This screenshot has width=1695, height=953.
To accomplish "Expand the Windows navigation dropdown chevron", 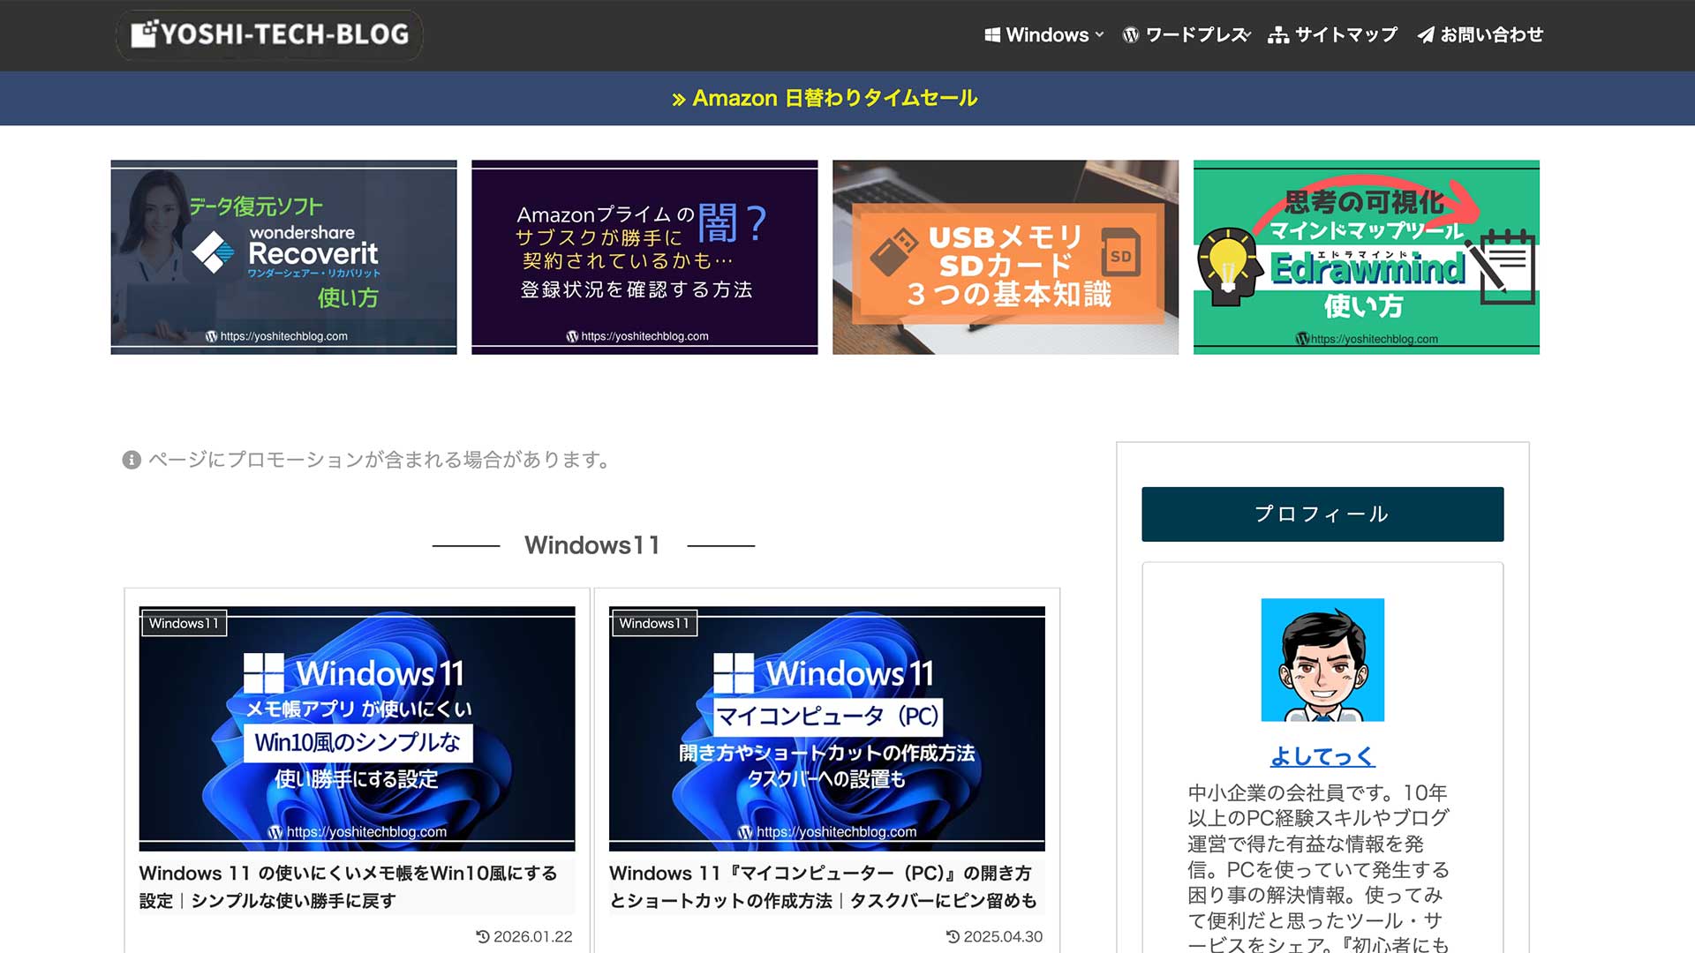I will pos(1098,35).
